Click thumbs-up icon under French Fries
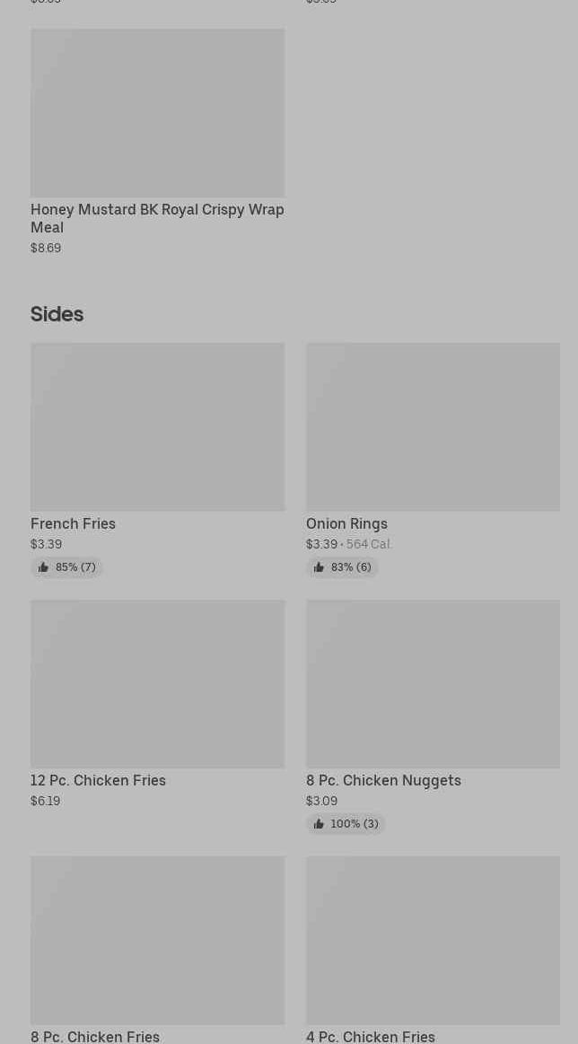This screenshot has width=578, height=1044. (43, 567)
